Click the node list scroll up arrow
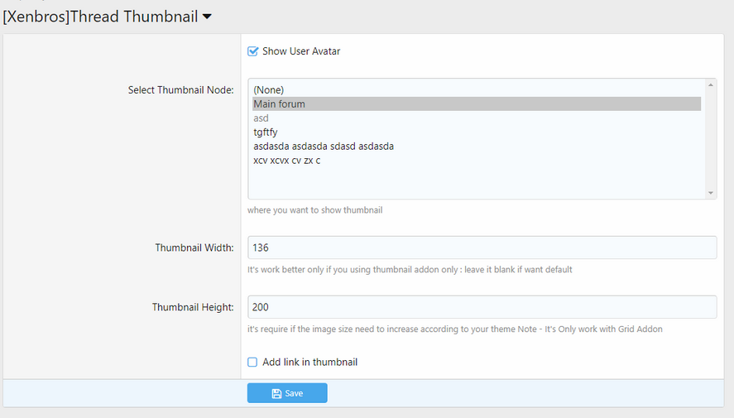 pyautogui.click(x=711, y=84)
